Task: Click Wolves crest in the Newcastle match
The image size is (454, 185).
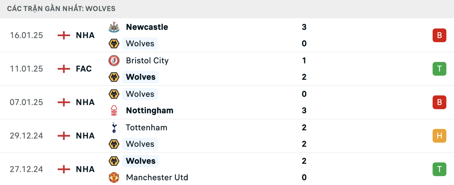Action: click(x=114, y=44)
